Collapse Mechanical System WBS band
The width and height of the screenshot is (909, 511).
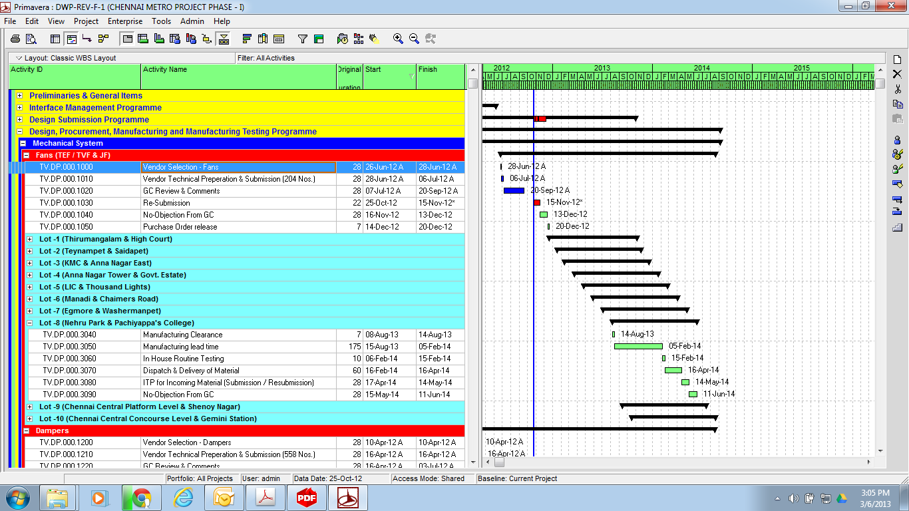pos(23,144)
